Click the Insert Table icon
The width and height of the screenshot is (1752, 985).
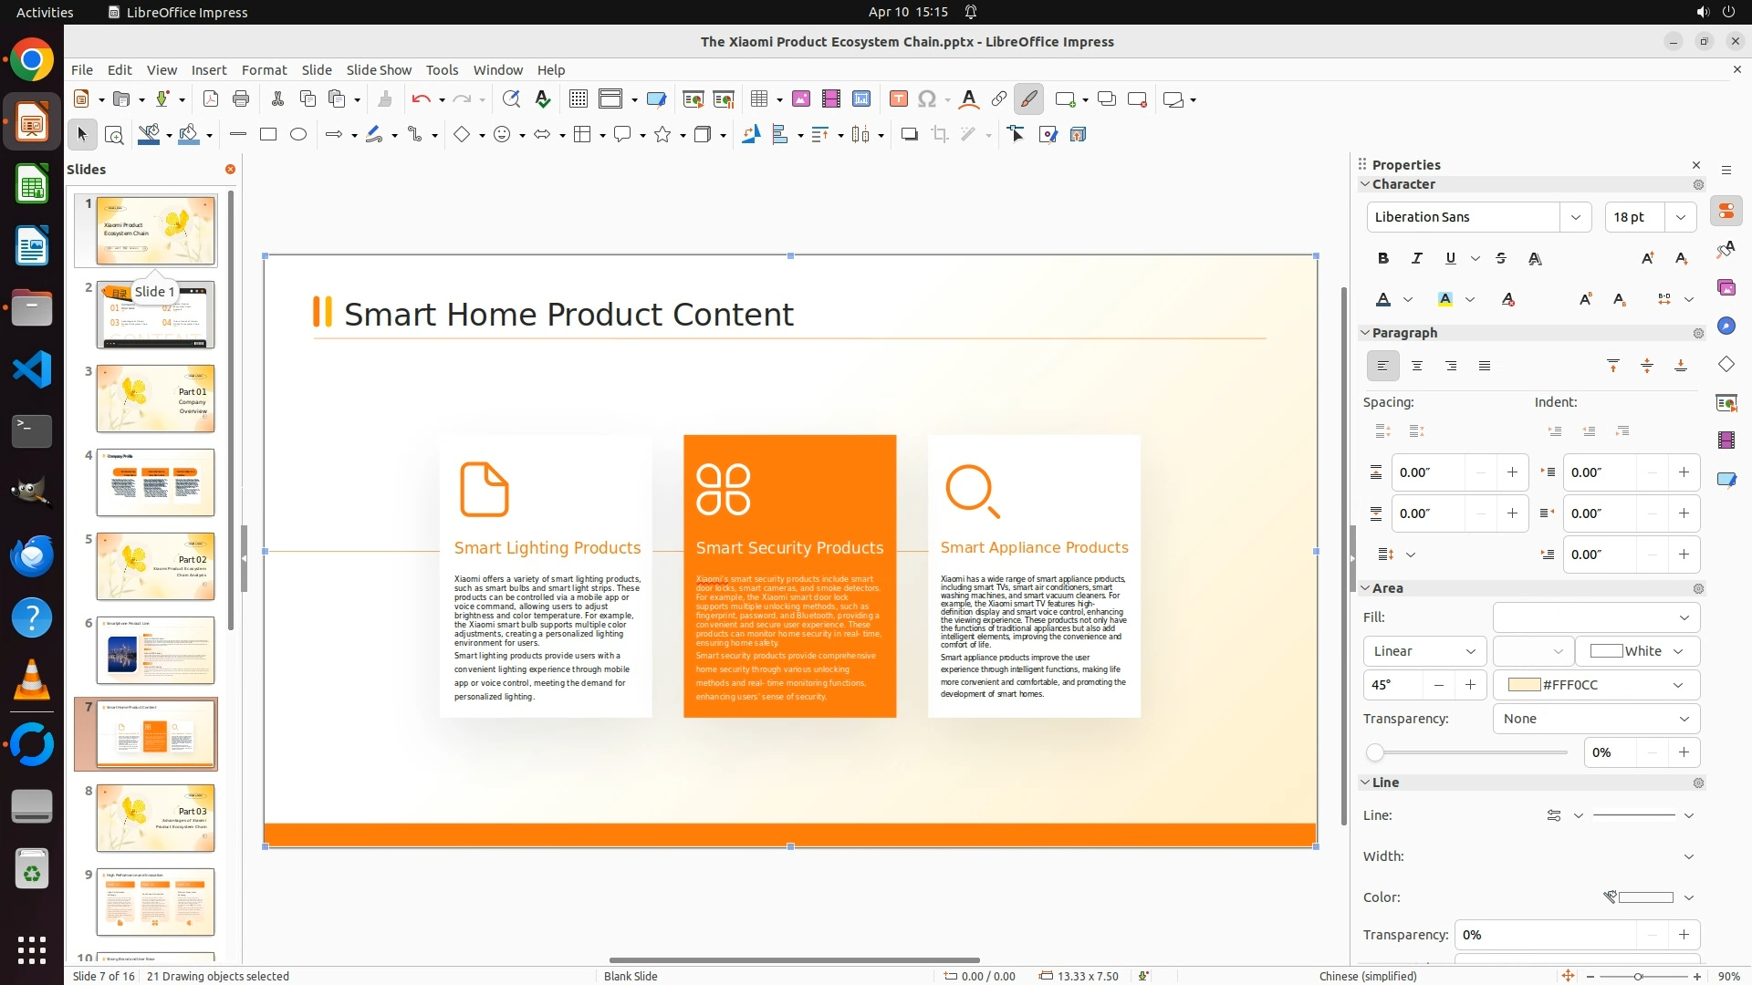758,99
